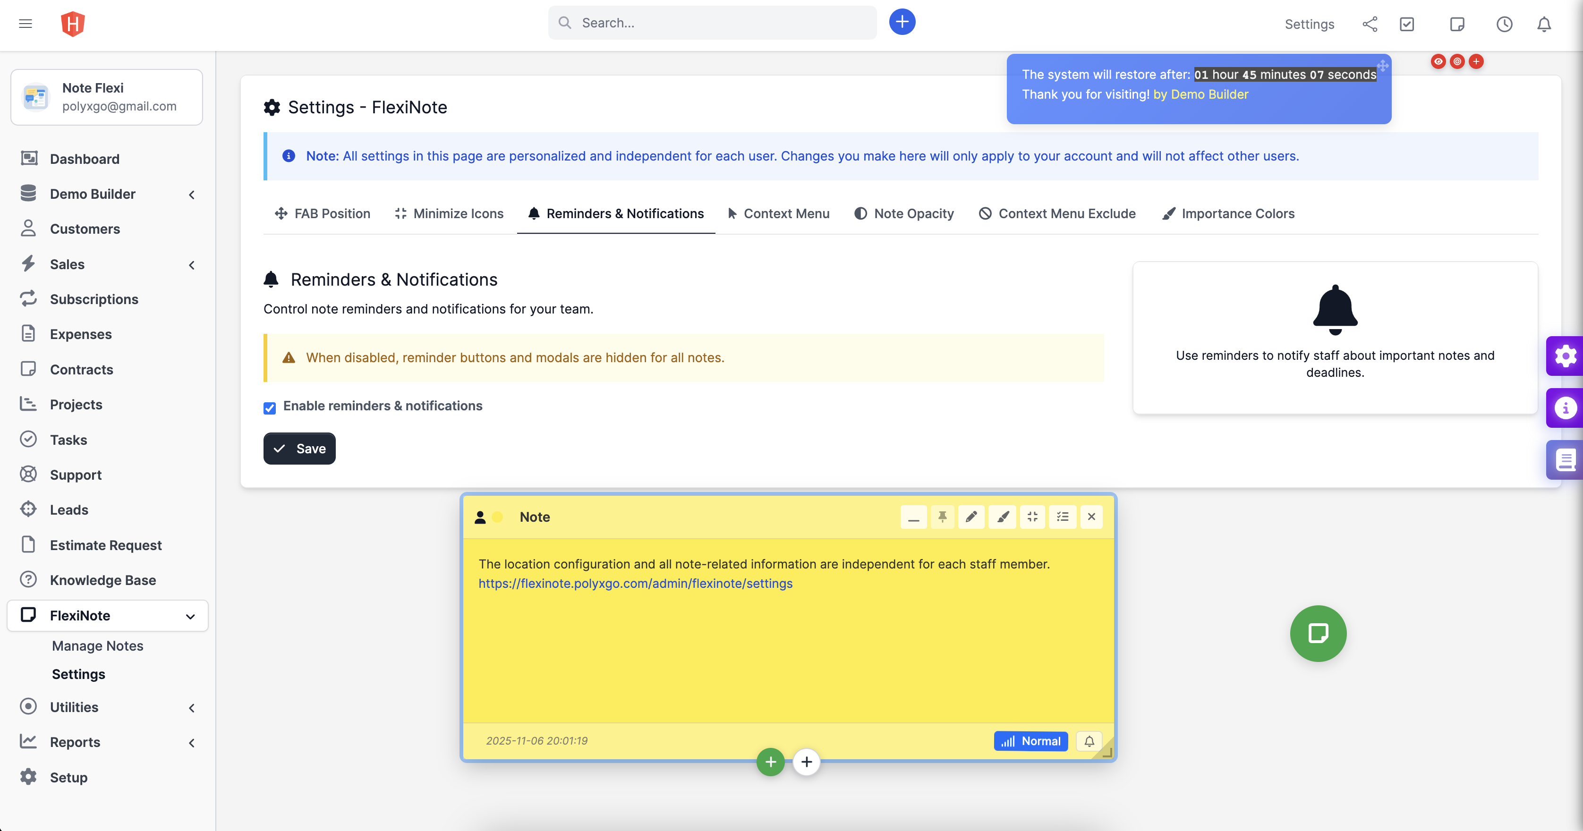Open the Normal importance dropdown on note

[1030, 741]
